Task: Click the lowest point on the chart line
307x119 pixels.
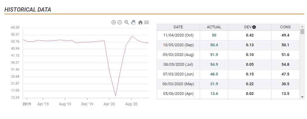Action: click(116, 96)
